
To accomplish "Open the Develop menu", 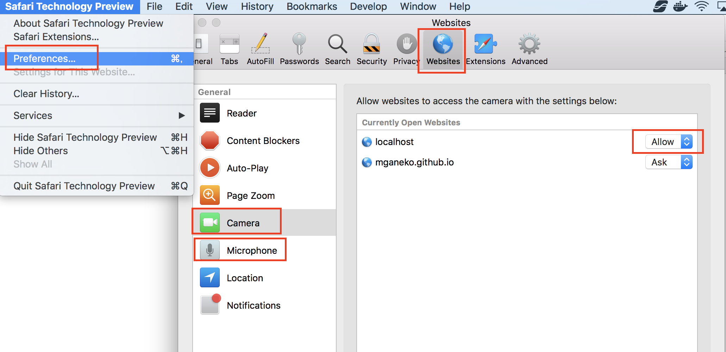I will click(368, 7).
